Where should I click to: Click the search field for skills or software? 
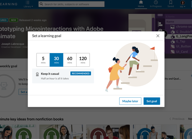[x=71, y=4]
